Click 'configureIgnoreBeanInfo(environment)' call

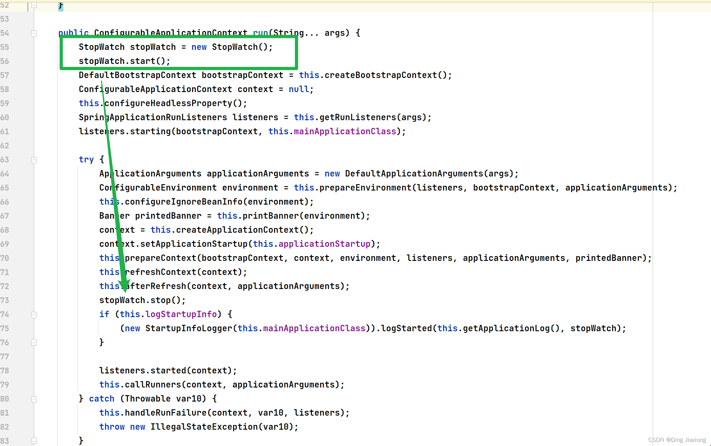coord(217,202)
